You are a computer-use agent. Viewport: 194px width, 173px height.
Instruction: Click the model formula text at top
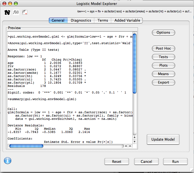[134, 12]
